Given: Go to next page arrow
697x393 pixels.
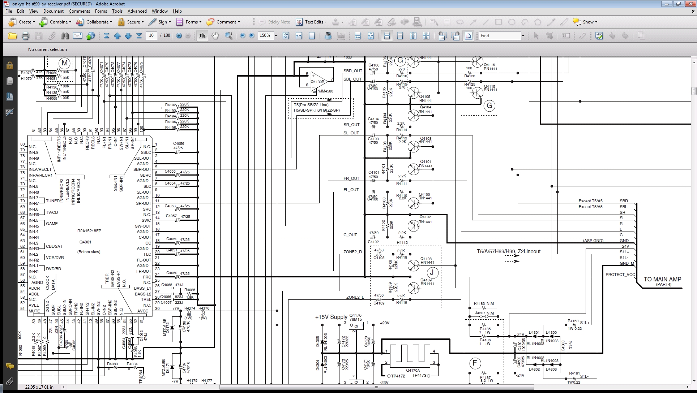Looking at the screenshot, I should (x=128, y=36).
